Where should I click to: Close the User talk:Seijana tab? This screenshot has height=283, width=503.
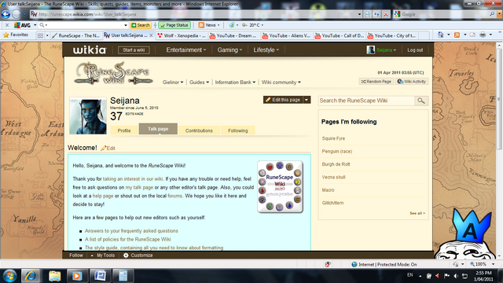(x=151, y=35)
